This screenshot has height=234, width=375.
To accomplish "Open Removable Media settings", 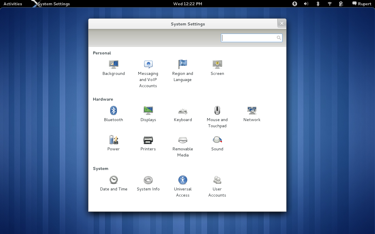I will tap(183, 140).
